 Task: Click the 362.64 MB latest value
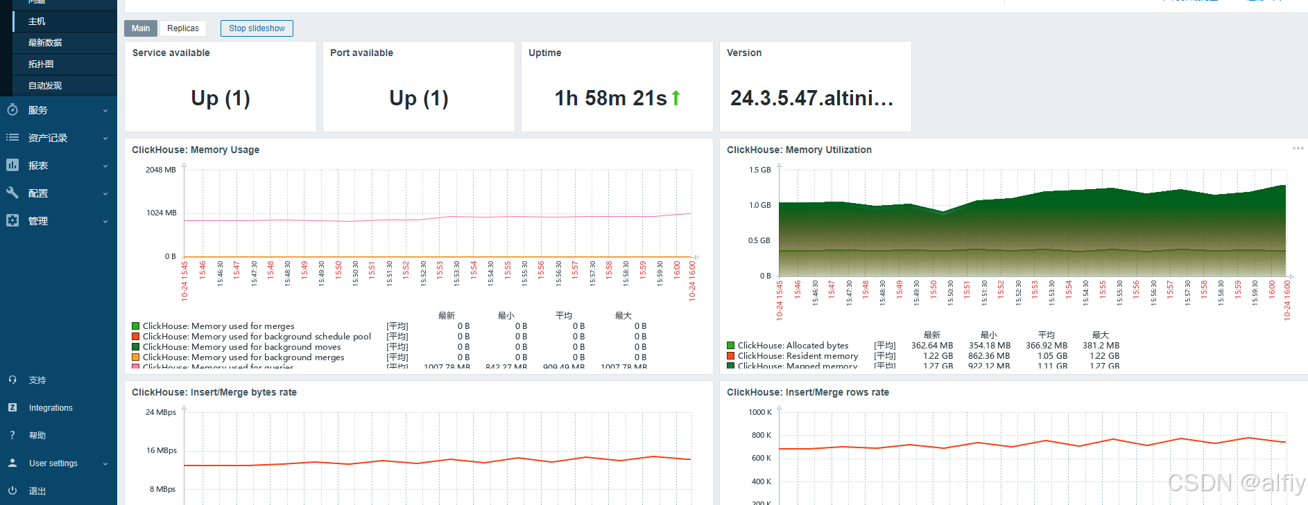[x=932, y=346]
